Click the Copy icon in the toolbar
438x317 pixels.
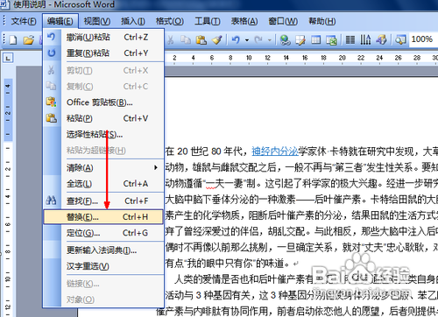pos(186,39)
